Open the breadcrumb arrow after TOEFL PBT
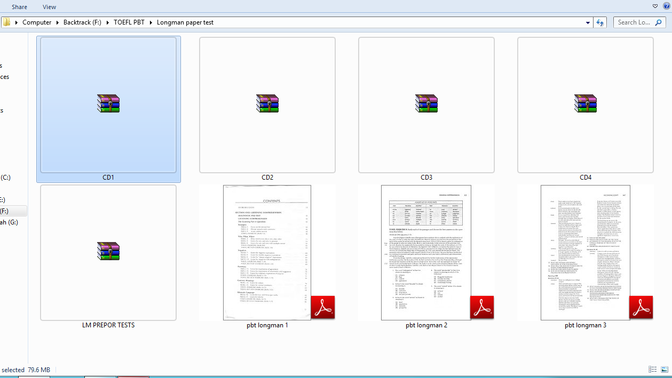Screen dimensions: 672x378 pyautogui.click(x=151, y=22)
